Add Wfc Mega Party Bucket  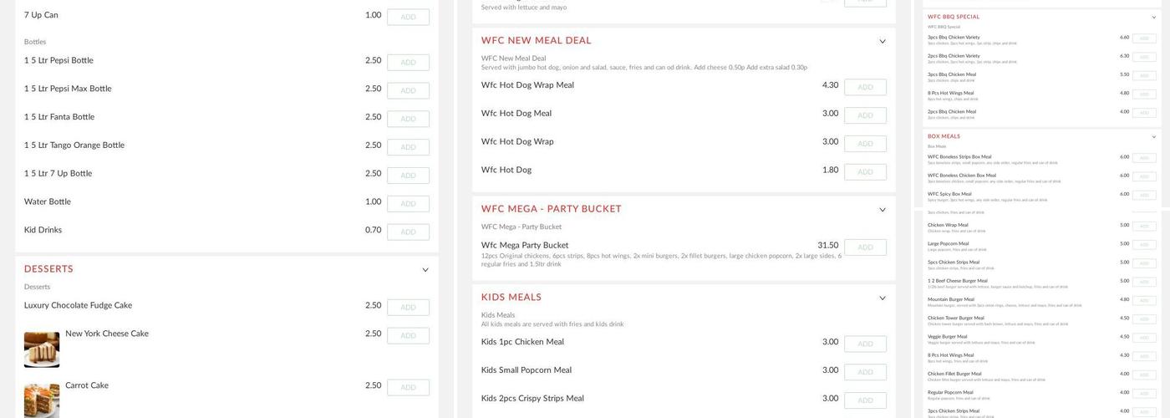point(865,247)
